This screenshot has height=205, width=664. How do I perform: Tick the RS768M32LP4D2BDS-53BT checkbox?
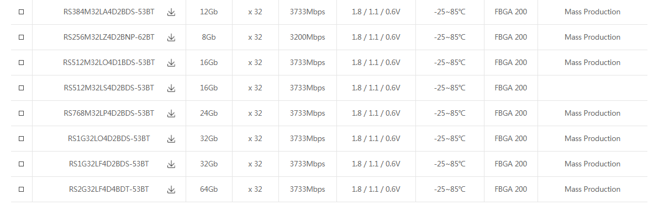pyautogui.click(x=22, y=114)
